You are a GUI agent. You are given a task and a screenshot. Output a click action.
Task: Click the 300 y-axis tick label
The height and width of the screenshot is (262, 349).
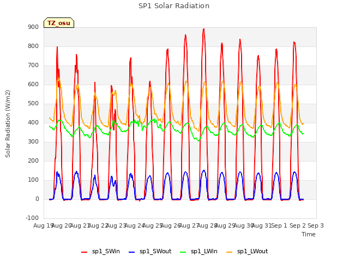33,142
